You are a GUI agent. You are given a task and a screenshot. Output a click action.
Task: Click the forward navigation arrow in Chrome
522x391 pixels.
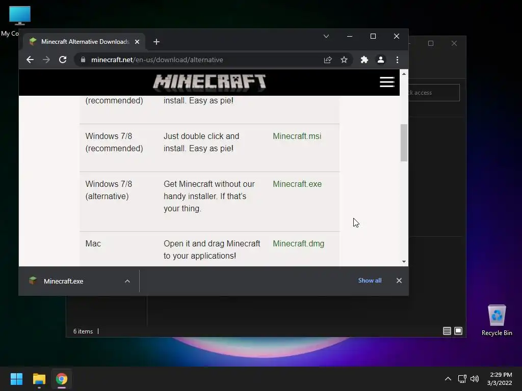(46, 60)
